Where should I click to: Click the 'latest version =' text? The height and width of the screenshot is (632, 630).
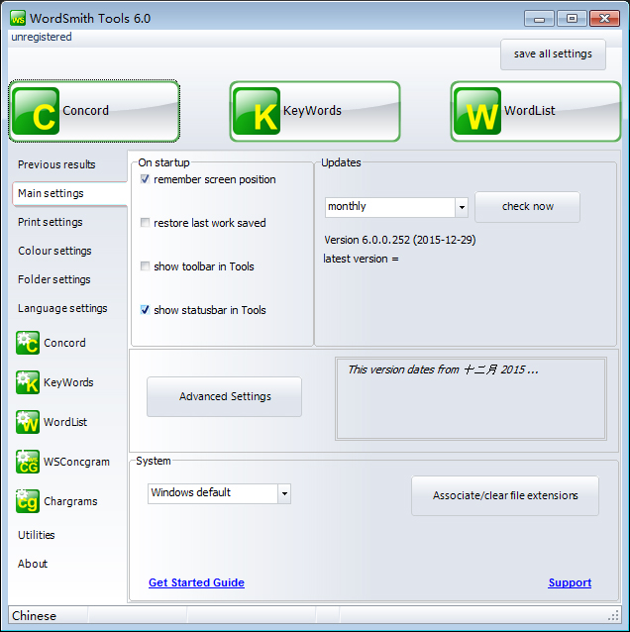coord(361,259)
